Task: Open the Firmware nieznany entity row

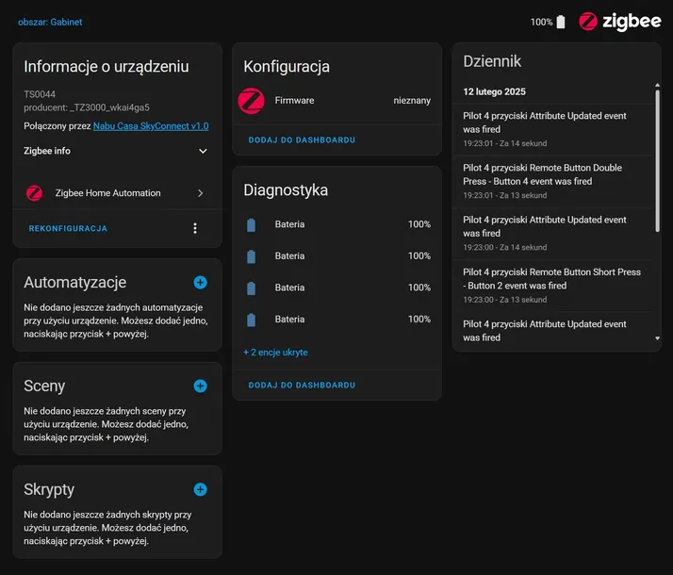Action: click(x=336, y=101)
